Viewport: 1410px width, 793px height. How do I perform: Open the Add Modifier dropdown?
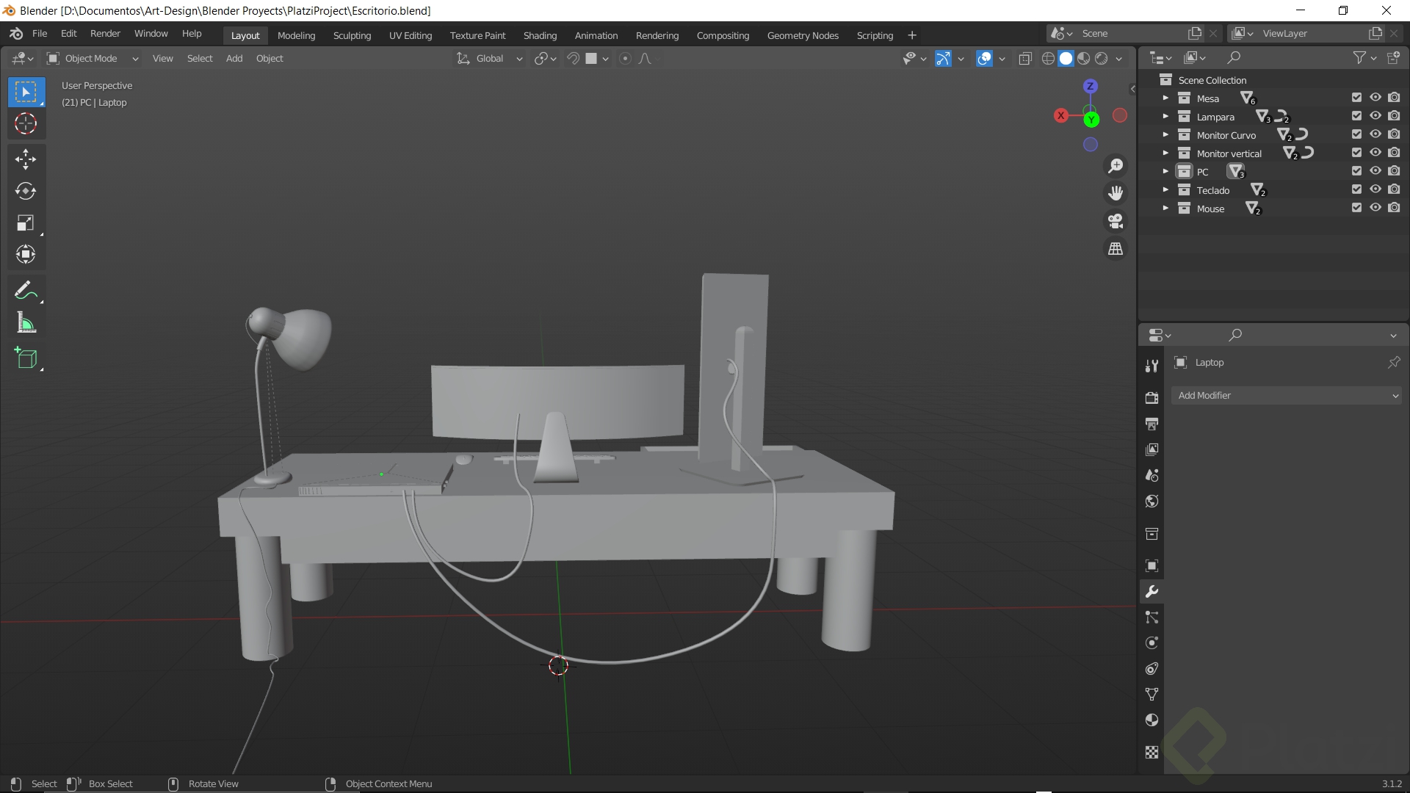[x=1287, y=395]
